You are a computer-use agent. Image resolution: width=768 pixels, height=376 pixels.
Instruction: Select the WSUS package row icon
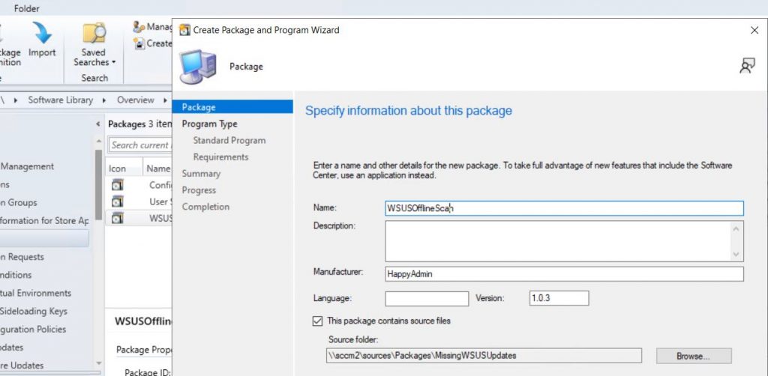[x=117, y=218]
